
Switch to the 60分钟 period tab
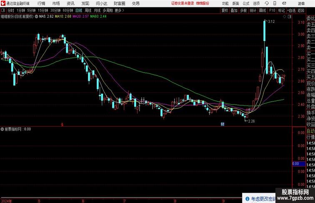pos(68,10)
